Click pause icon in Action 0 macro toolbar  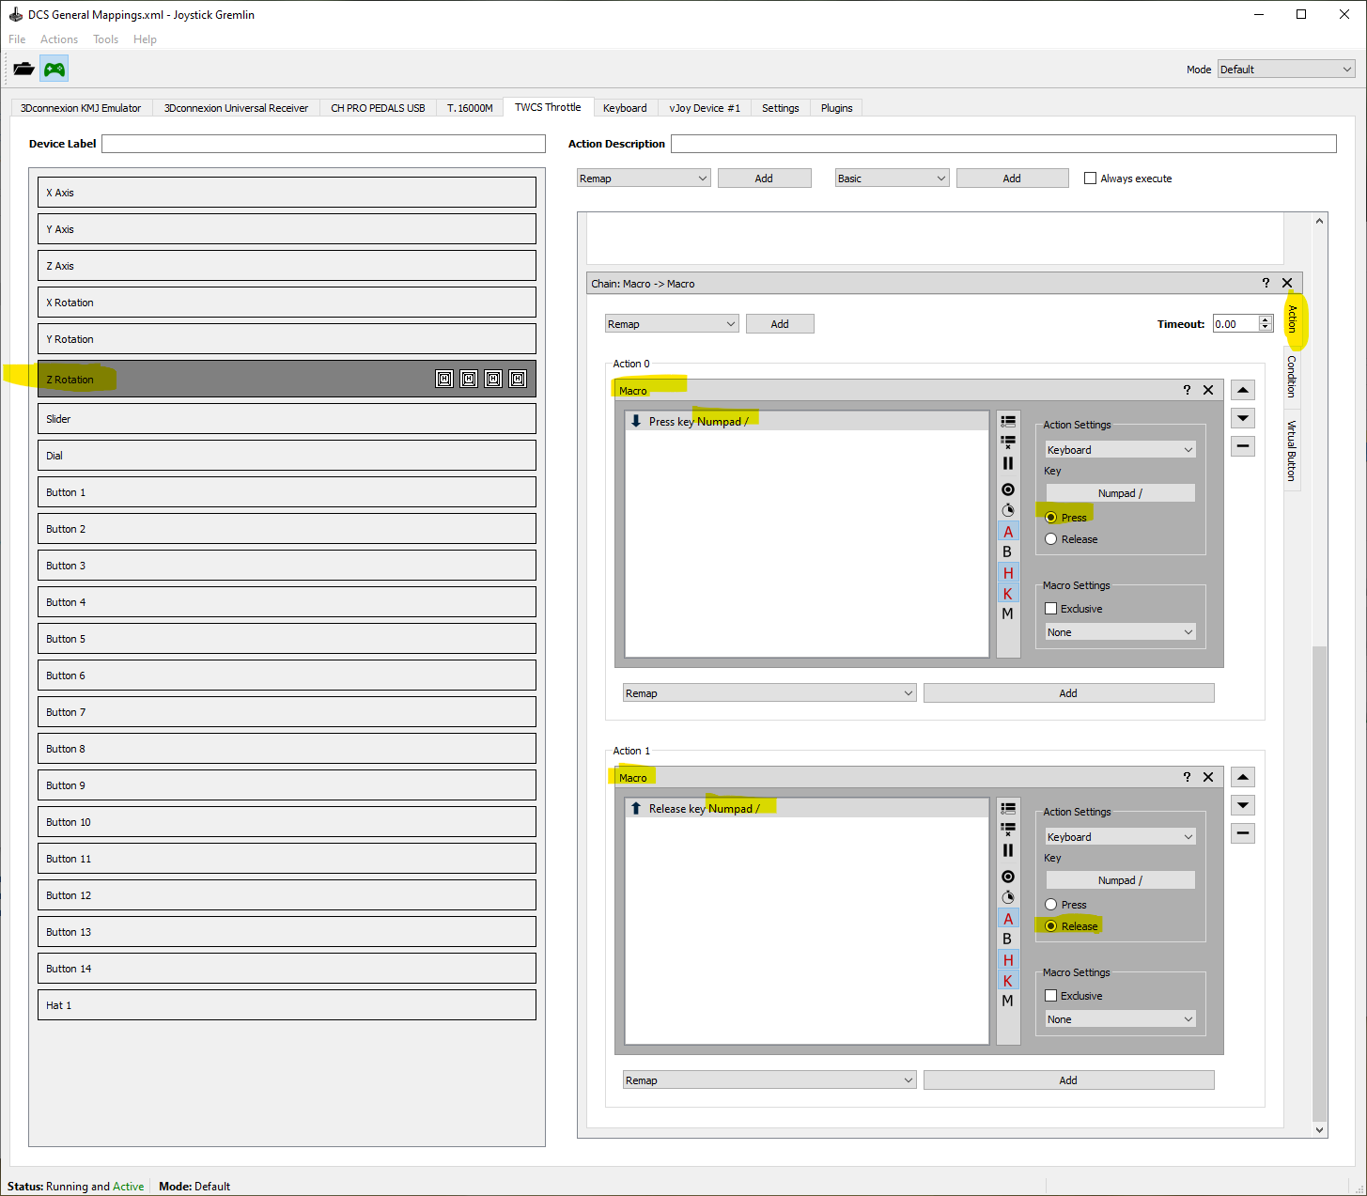pos(1008,463)
